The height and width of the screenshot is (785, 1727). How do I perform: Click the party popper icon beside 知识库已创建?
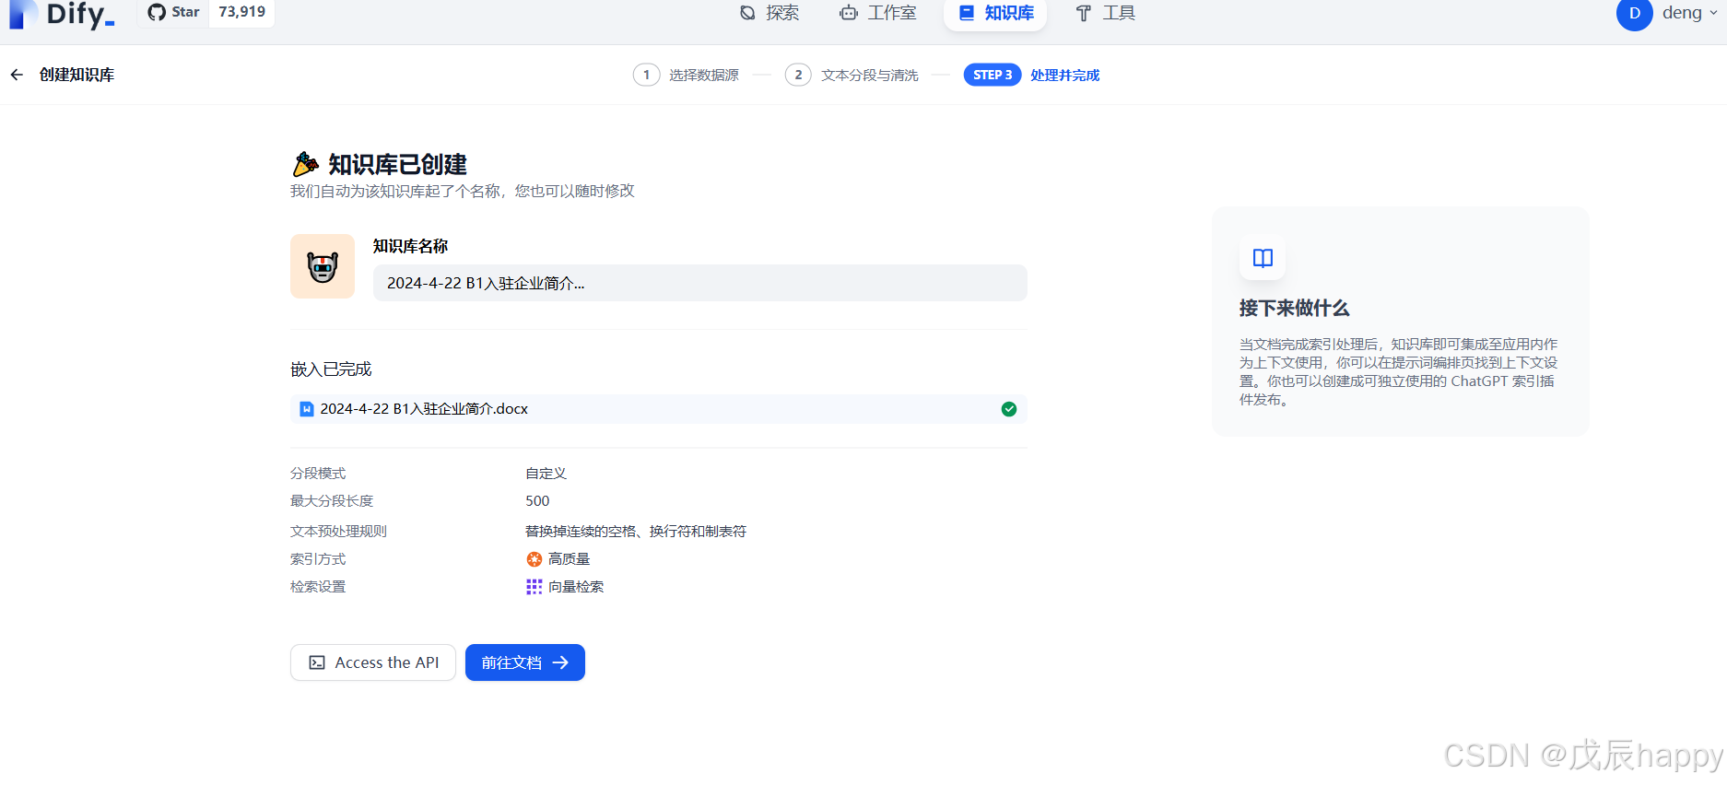(305, 164)
